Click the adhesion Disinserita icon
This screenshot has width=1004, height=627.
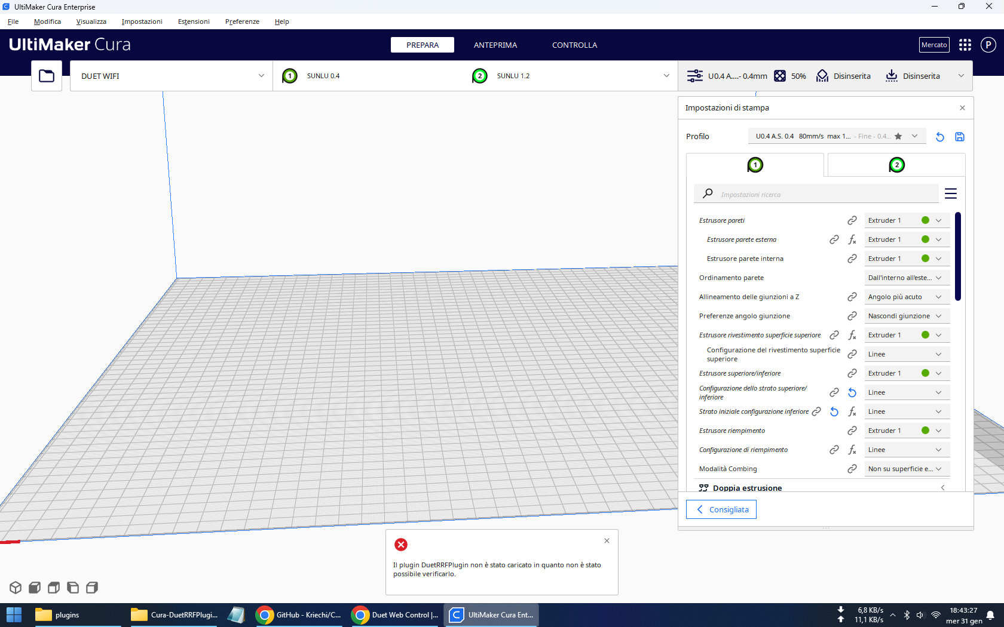892,76
